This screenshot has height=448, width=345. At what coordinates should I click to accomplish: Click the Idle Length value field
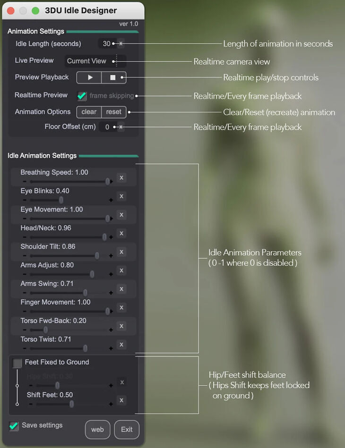pyautogui.click(x=106, y=43)
